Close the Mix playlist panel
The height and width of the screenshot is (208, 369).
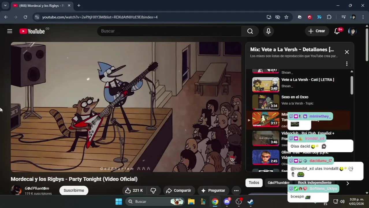[347, 52]
